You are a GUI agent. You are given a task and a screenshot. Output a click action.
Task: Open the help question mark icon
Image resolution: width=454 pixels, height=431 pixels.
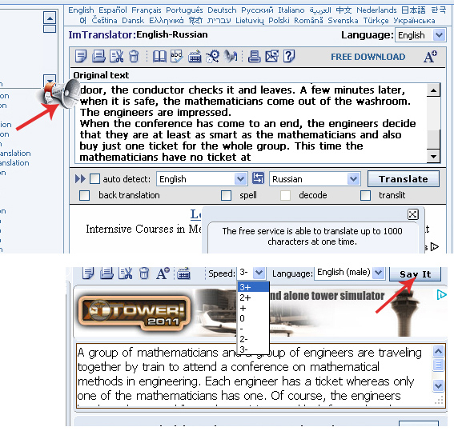(x=289, y=56)
